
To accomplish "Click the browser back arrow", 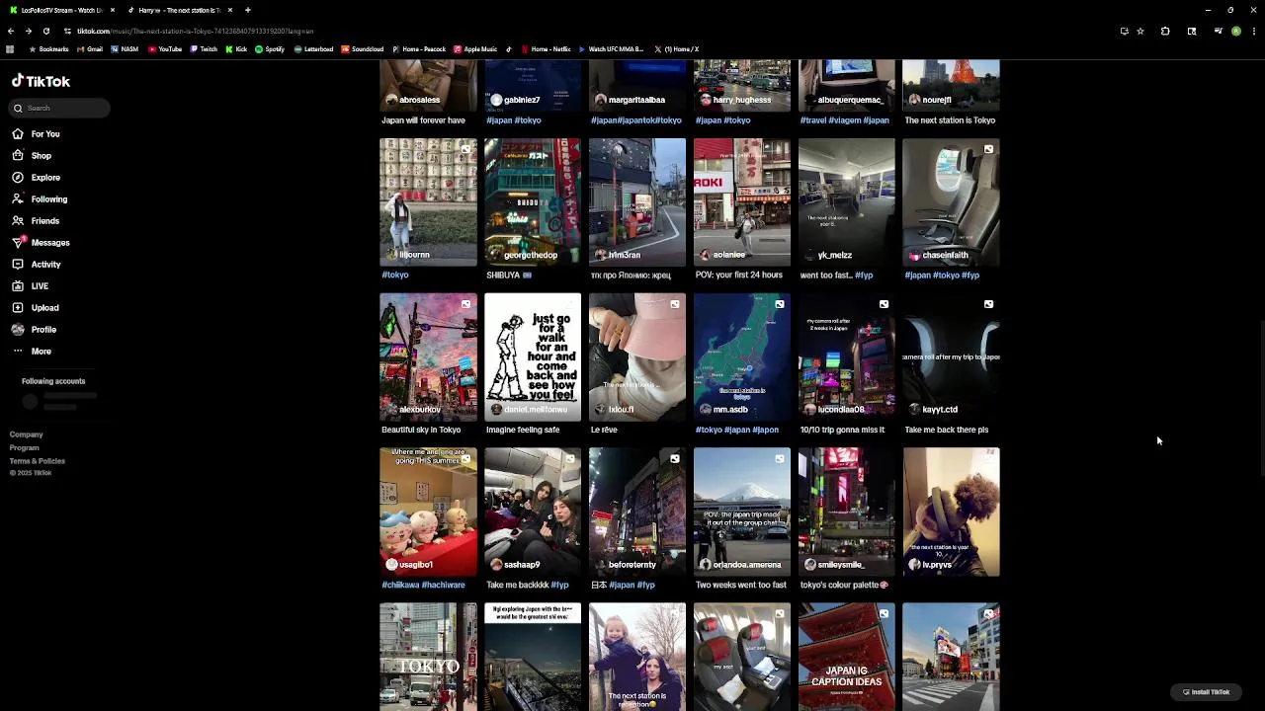I will [x=11, y=32].
